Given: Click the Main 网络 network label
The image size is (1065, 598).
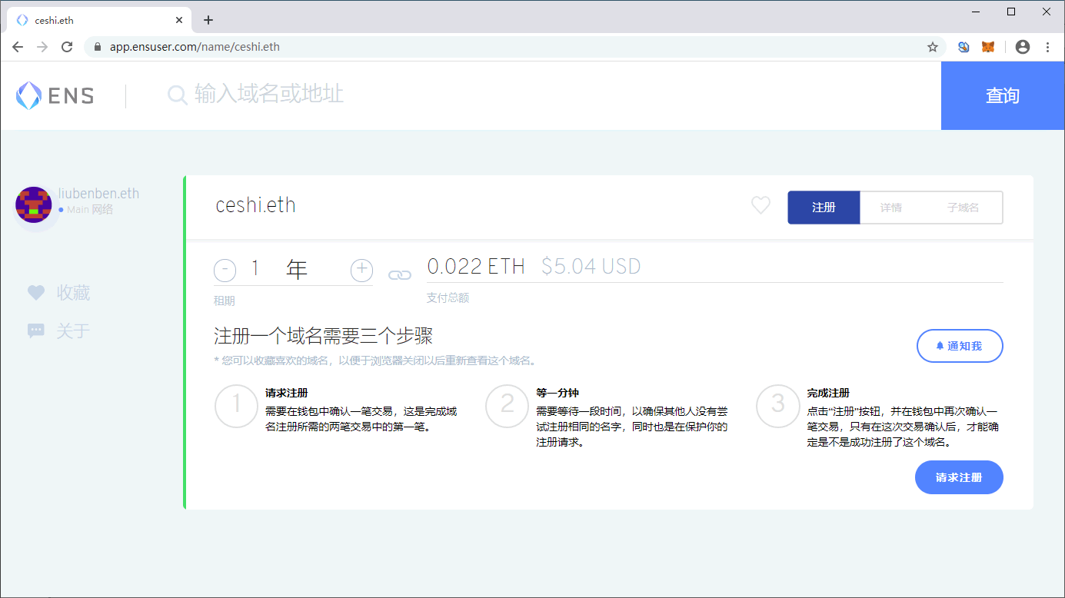Looking at the screenshot, I should tap(89, 209).
